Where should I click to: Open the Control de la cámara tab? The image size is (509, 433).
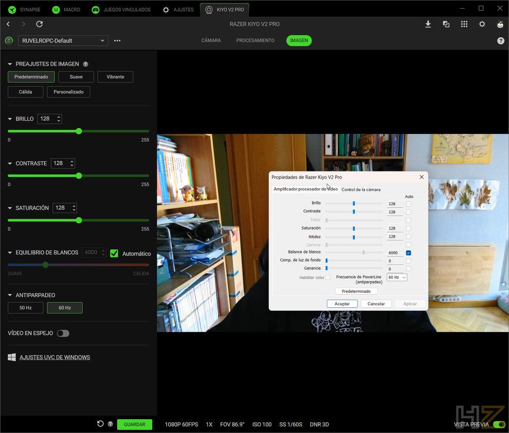[x=361, y=190]
